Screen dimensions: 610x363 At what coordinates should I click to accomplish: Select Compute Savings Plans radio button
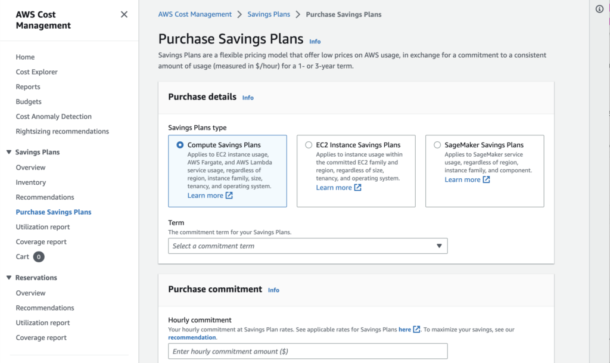pos(180,145)
